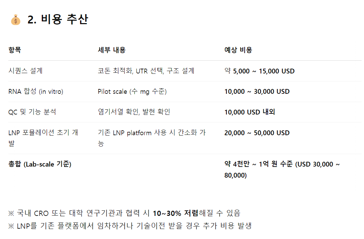Click the '총합 (Lab-scale 기준)' row label
This screenshot has height=239, width=364.
point(40,164)
